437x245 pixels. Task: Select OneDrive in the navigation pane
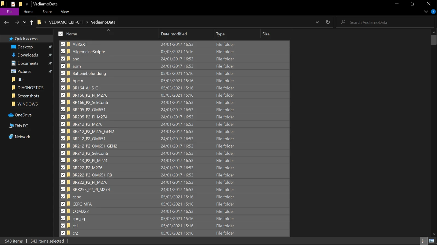tap(23, 115)
